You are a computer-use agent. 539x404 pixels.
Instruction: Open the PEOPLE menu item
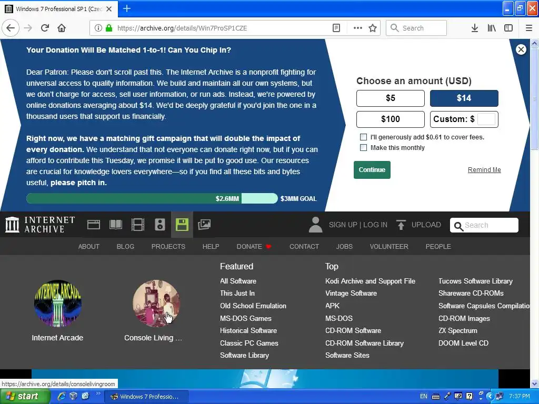coord(438,247)
